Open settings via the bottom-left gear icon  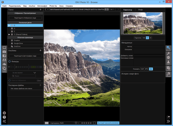point(4,113)
